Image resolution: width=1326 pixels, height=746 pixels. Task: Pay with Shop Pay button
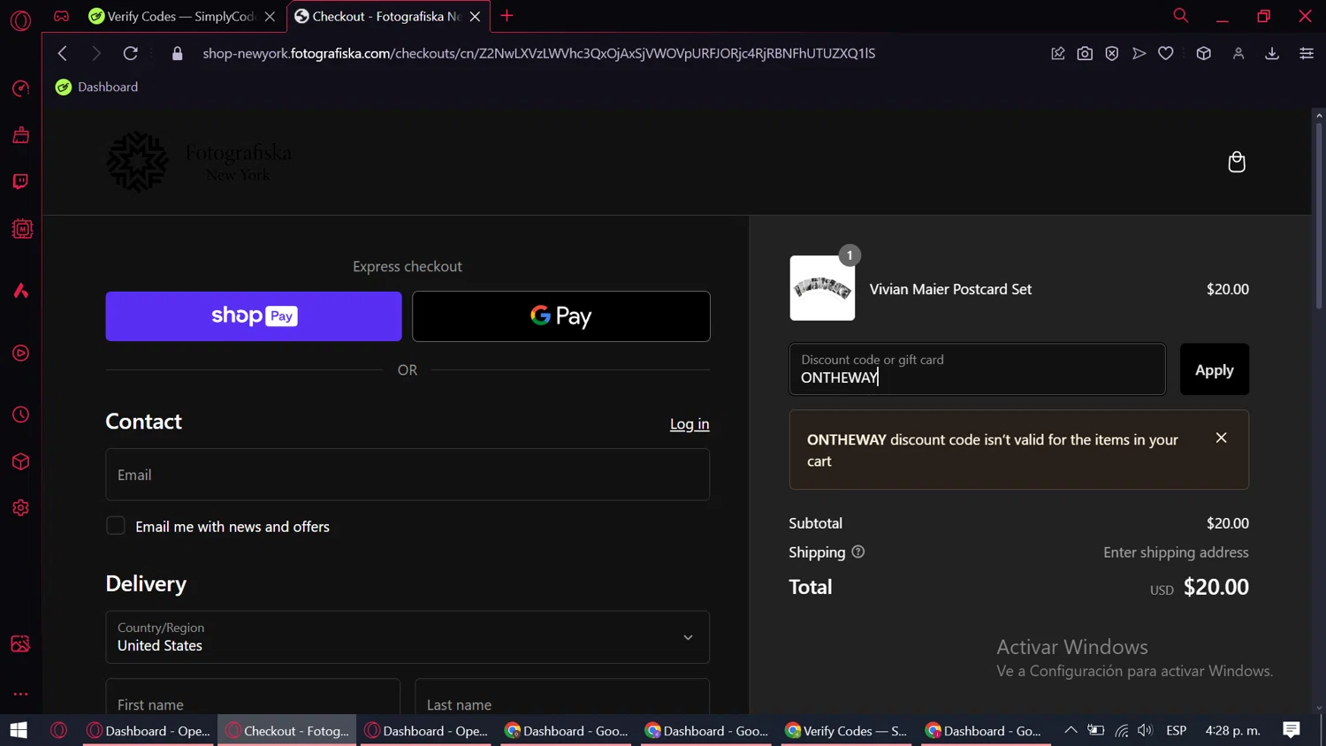point(254,316)
